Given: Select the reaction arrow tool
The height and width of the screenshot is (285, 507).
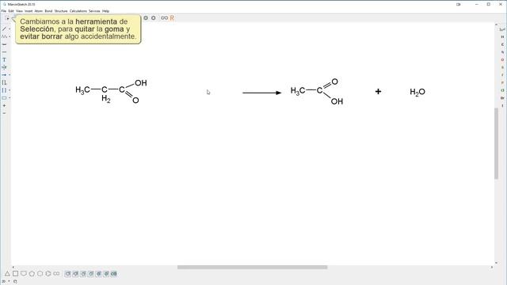Looking at the screenshot, I should pos(4,75).
